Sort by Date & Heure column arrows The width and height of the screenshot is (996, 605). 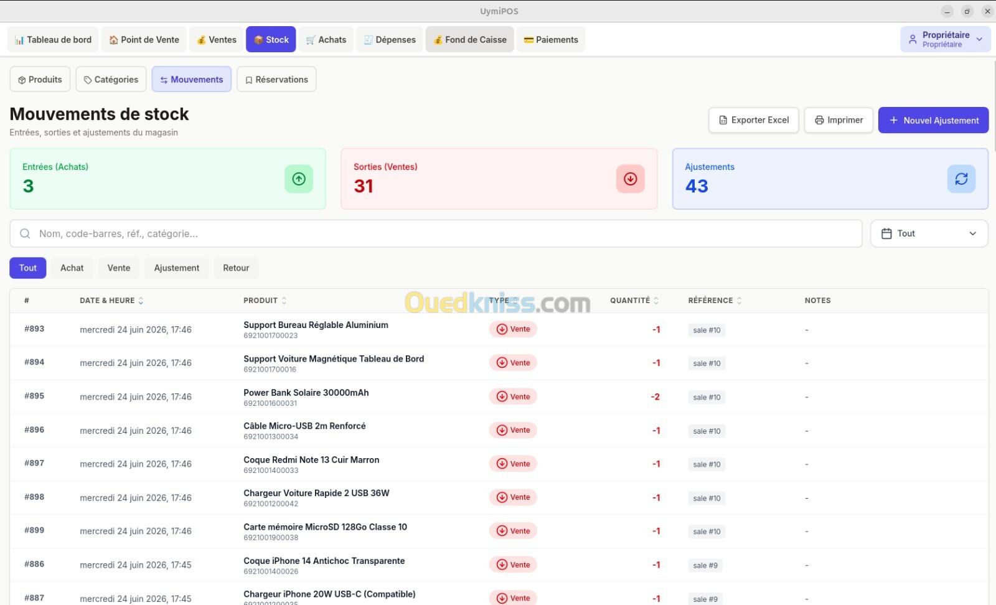(141, 301)
